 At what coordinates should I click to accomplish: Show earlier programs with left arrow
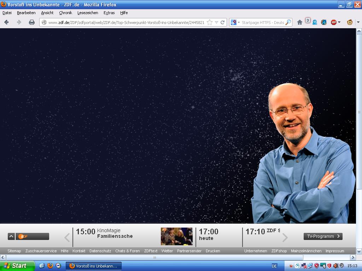point(67,237)
